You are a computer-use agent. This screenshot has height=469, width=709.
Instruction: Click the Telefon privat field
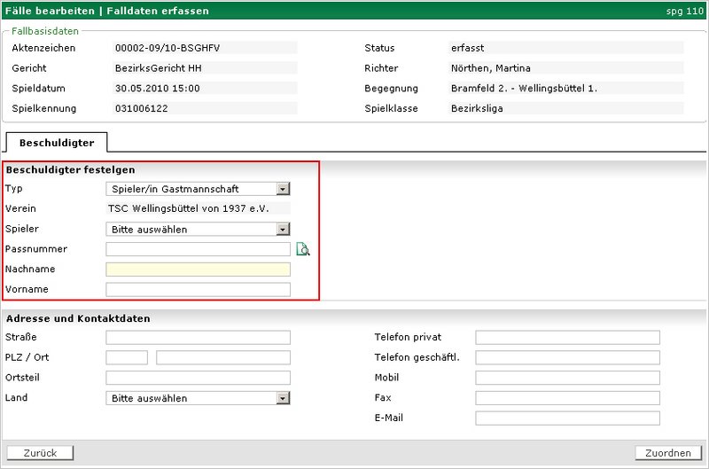pos(567,338)
